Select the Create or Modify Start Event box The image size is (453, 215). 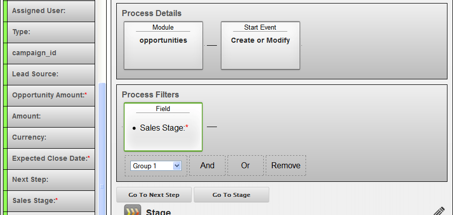coord(260,46)
